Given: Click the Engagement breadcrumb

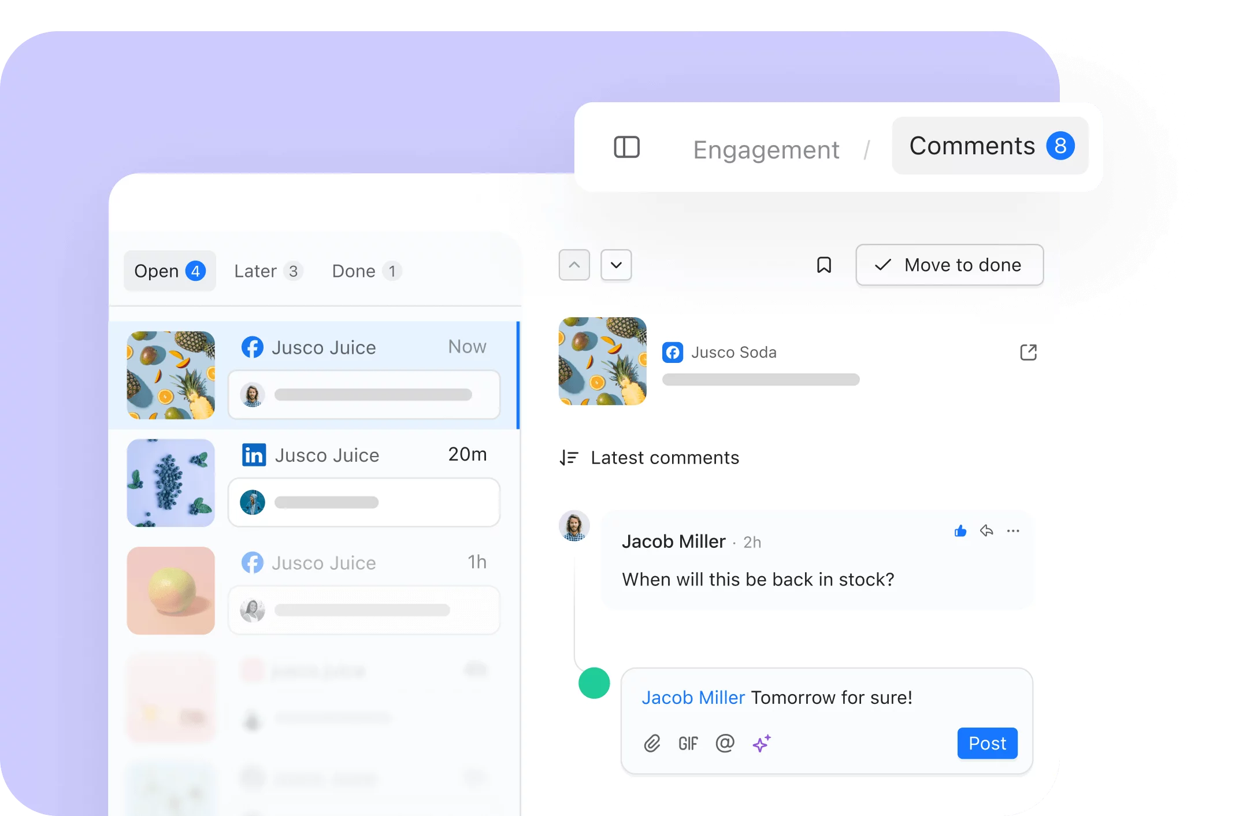Looking at the screenshot, I should 766,150.
